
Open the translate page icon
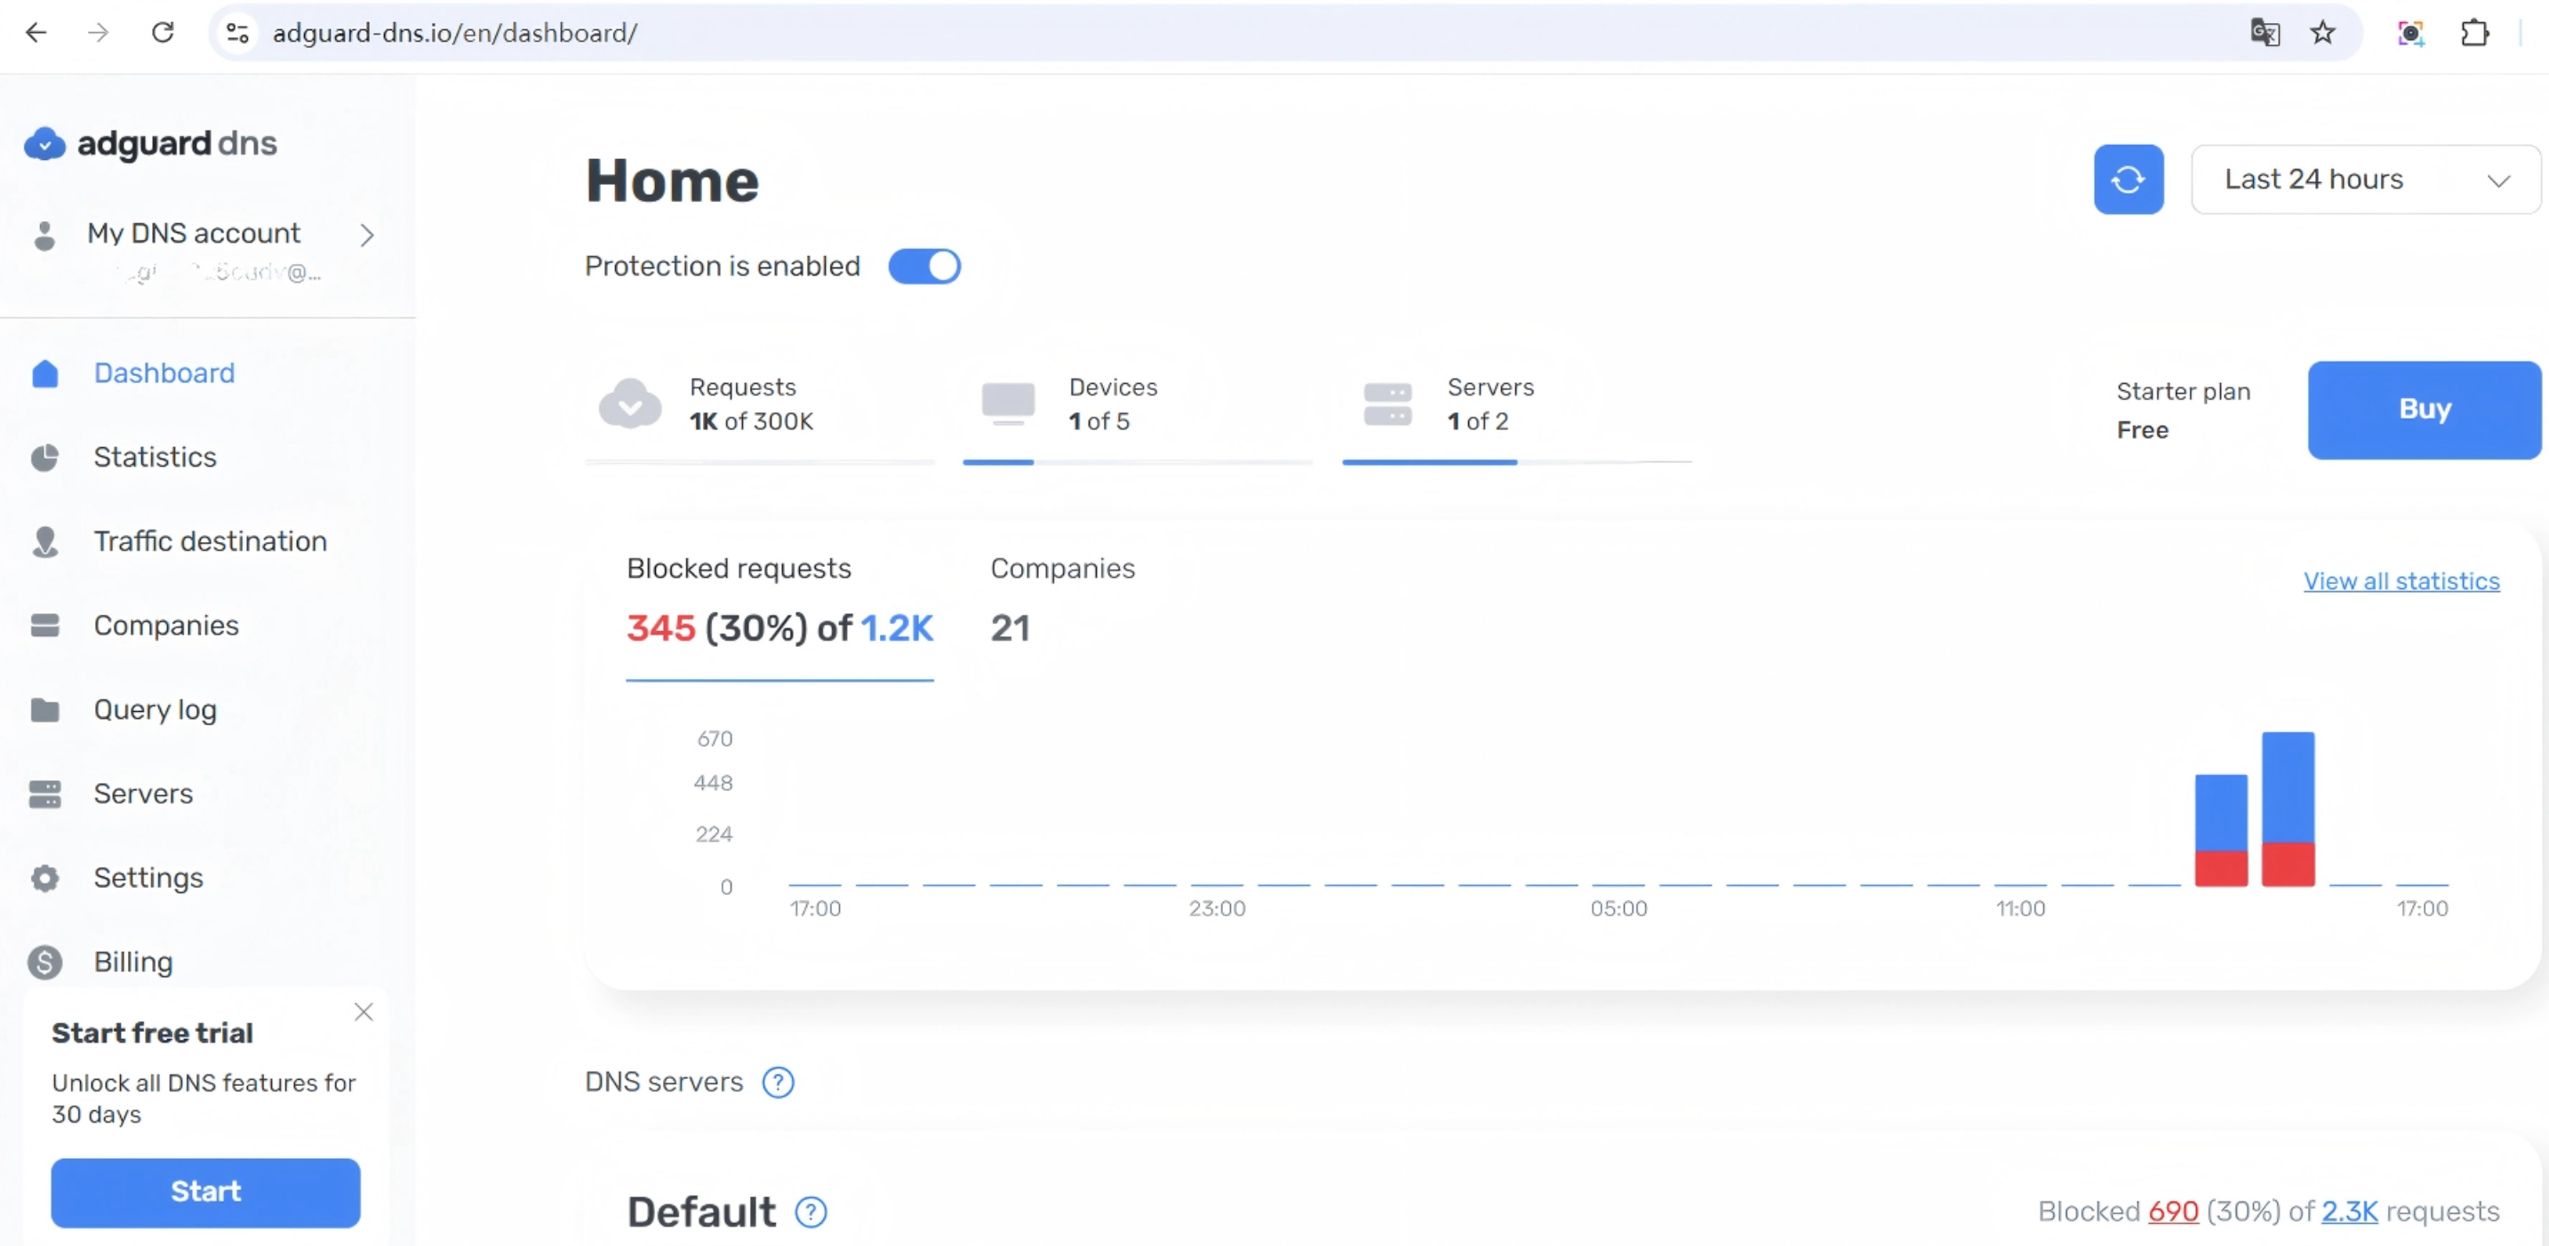[x=2264, y=33]
